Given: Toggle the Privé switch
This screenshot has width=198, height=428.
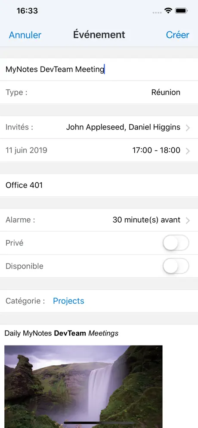Looking at the screenshot, I should pos(176,243).
